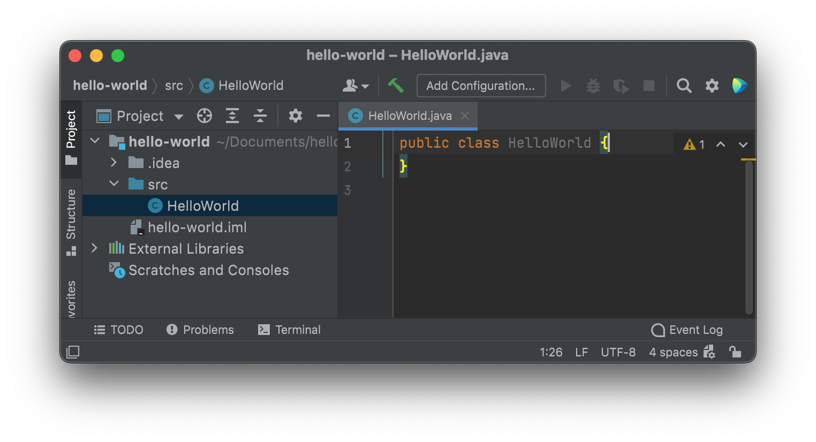Click the 1:26 cursor position indicator

click(x=551, y=352)
